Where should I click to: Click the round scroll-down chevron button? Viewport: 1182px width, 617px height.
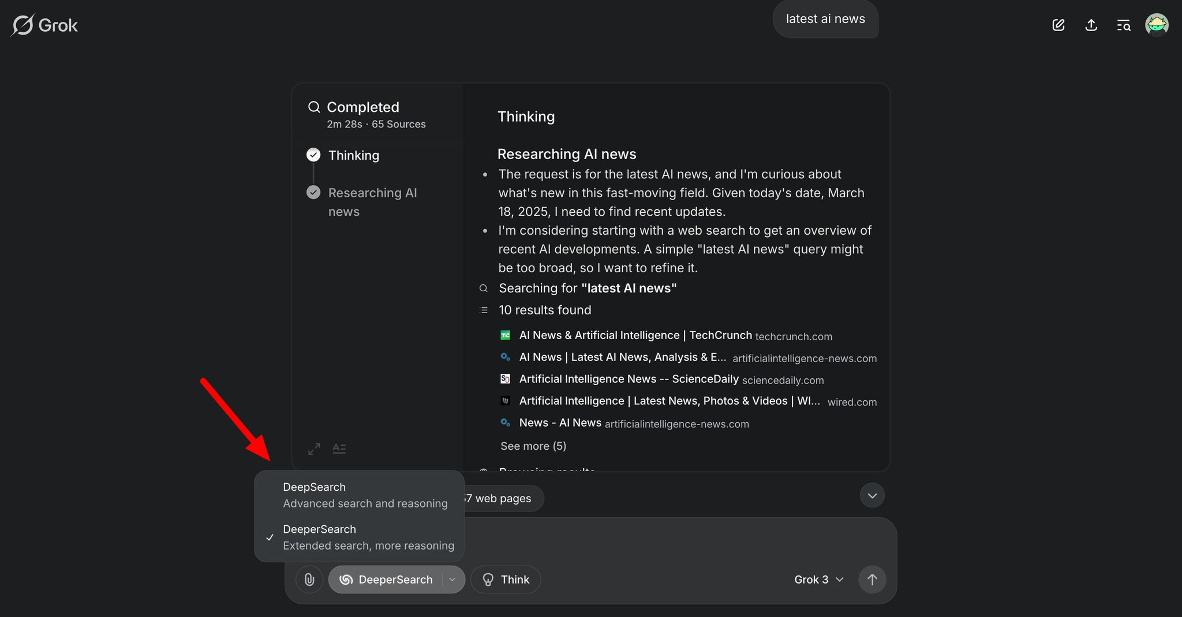click(x=872, y=495)
